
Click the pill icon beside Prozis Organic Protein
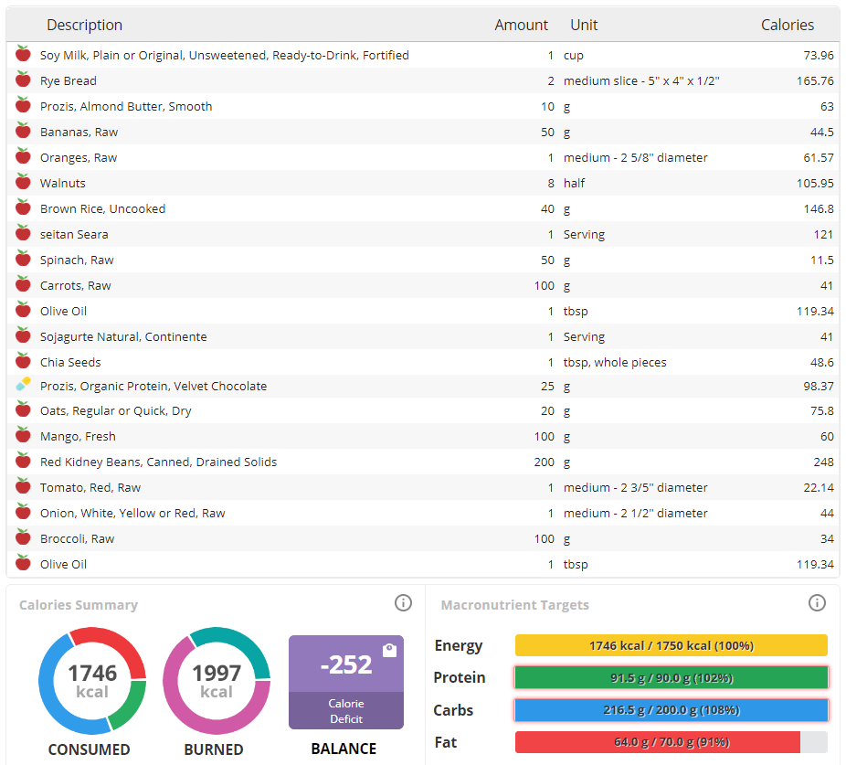[23, 385]
